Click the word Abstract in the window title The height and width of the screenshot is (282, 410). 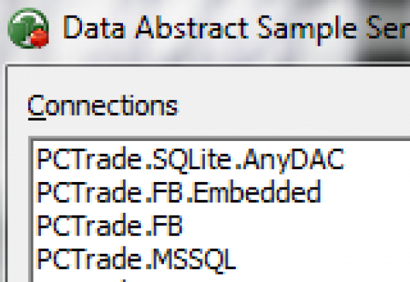point(185,28)
